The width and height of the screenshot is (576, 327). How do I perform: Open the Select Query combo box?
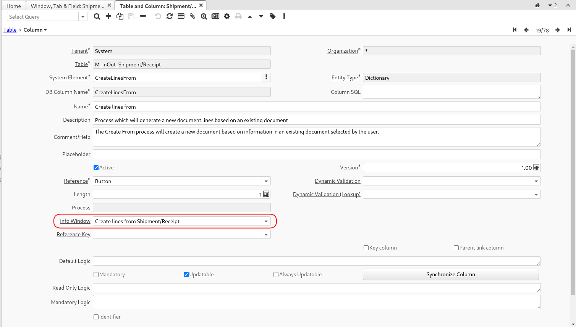tap(83, 17)
